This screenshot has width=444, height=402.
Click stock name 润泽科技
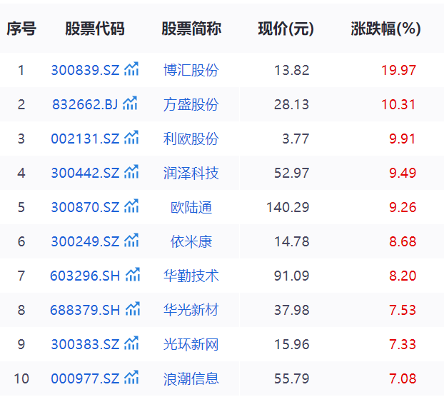191,173
